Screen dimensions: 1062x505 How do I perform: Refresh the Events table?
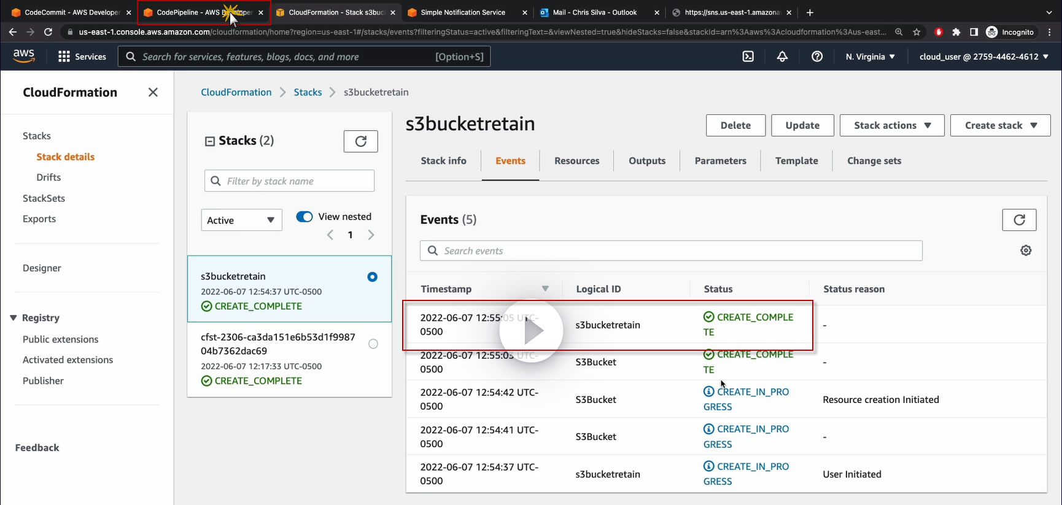1019,220
